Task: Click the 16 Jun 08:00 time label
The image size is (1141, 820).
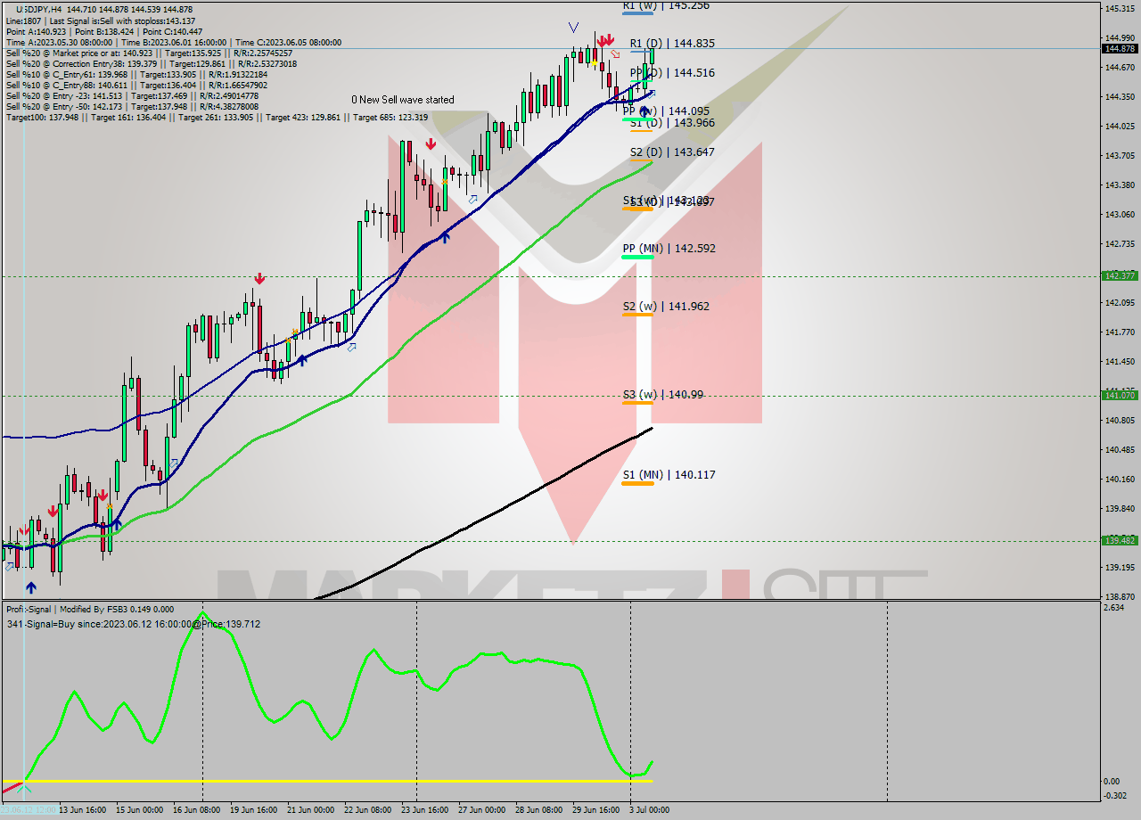Action: coord(198,810)
